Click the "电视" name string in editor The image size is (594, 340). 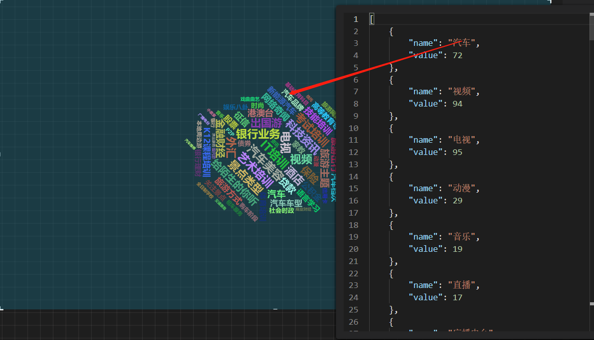tap(461, 140)
